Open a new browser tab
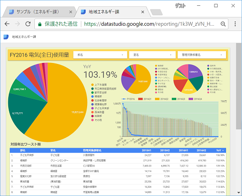Screen dimensions: 242x196 pos(156,12)
